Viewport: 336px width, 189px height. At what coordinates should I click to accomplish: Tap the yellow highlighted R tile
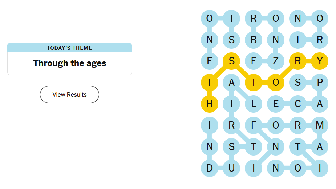click(x=298, y=61)
